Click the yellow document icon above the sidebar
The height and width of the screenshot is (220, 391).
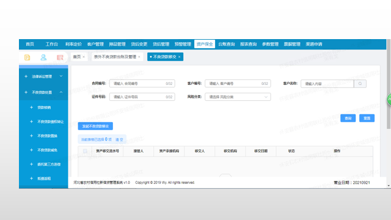27,57
